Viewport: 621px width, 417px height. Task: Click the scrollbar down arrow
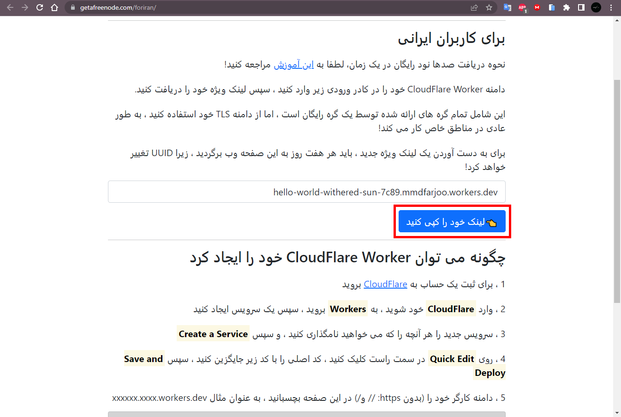click(617, 412)
